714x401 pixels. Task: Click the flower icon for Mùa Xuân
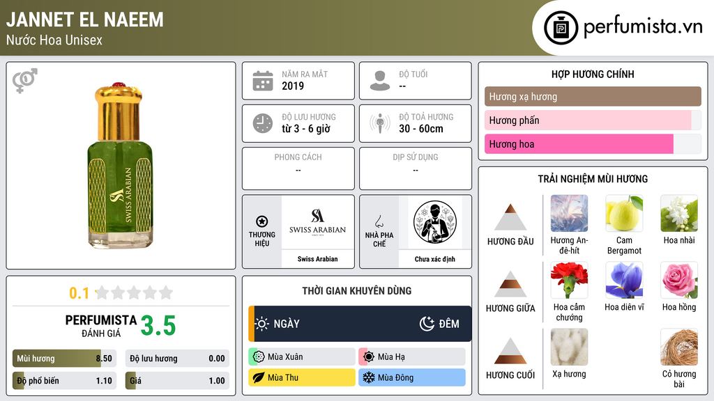[259, 357]
